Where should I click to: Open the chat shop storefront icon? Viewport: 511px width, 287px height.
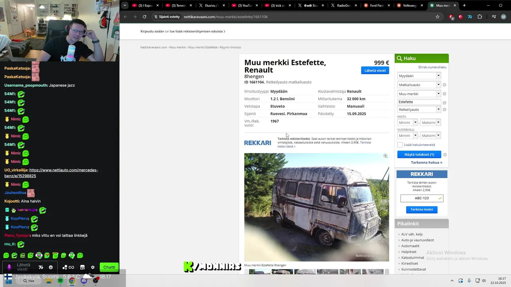(82, 267)
